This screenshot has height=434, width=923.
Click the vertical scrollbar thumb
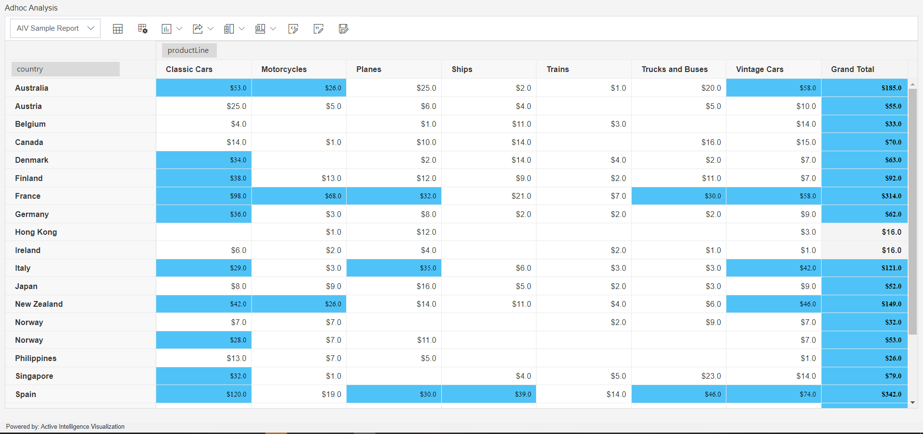[912, 212]
